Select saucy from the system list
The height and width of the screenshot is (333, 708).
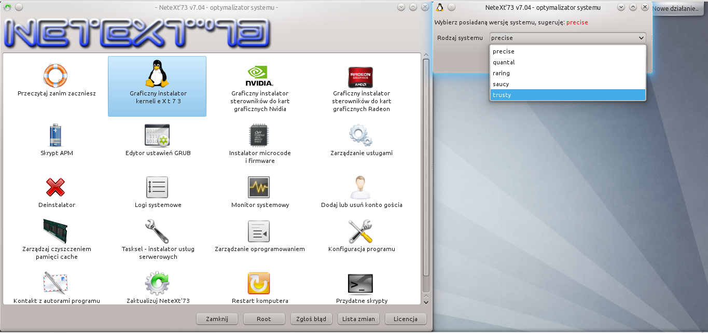click(x=567, y=84)
